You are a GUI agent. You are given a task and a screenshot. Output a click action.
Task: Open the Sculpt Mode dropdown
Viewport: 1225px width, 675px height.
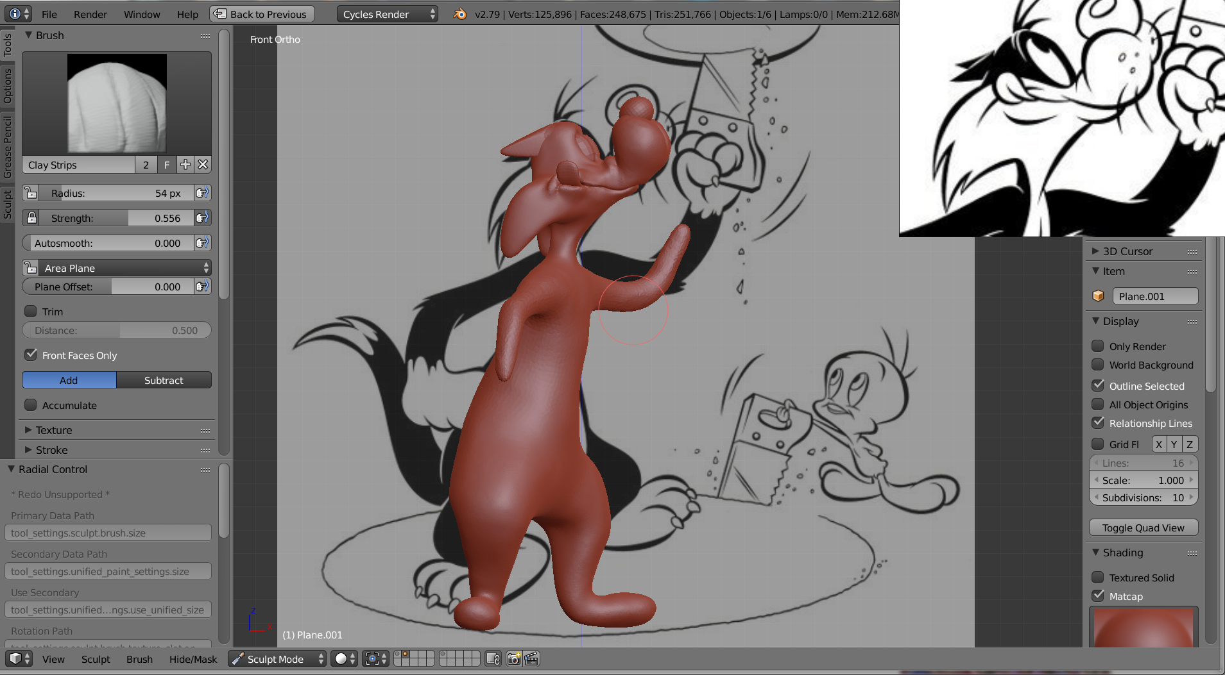click(x=277, y=659)
